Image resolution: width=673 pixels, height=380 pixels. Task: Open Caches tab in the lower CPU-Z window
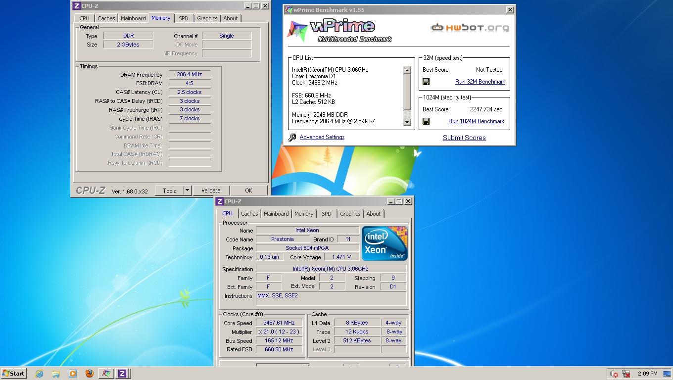click(x=249, y=214)
